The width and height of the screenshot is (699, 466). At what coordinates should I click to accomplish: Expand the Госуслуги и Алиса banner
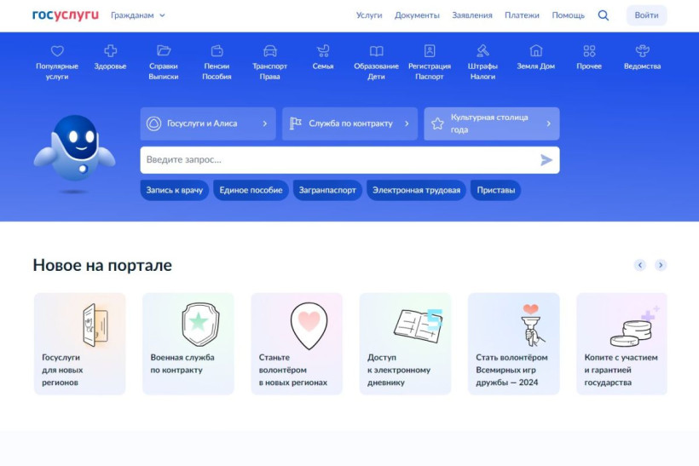tap(208, 124)
